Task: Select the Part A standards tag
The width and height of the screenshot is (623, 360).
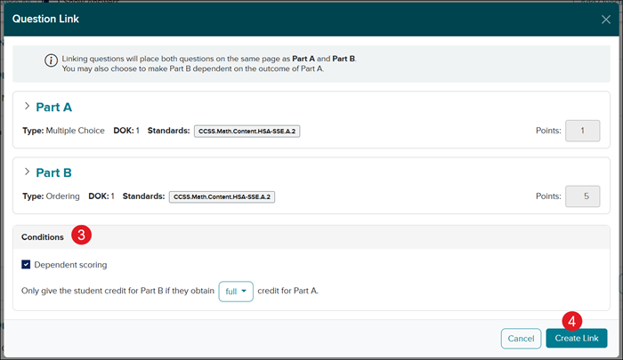Action: point(246,131)
